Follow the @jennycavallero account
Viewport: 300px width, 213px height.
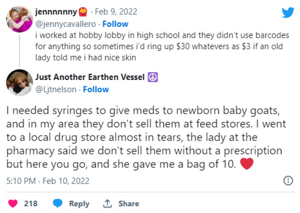[115, 24]
